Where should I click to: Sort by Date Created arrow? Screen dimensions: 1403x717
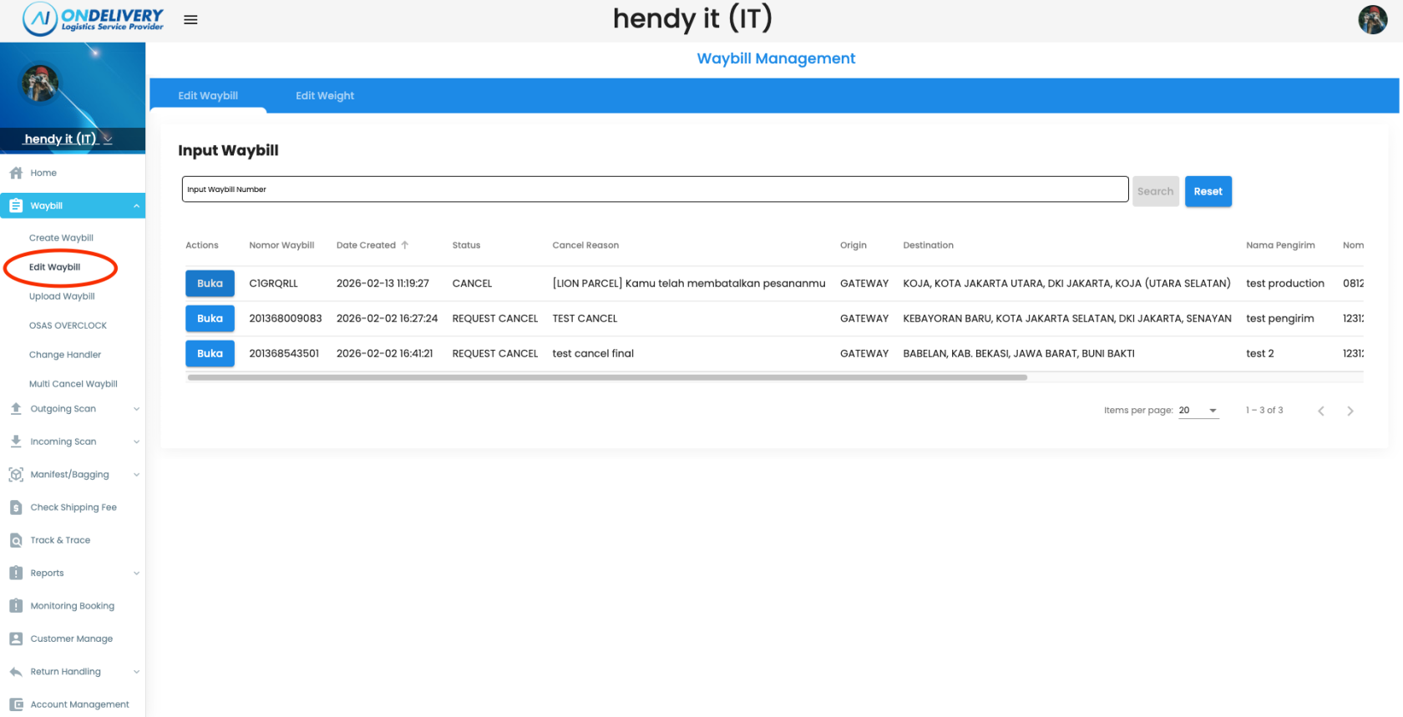click(x=405, y=245)
